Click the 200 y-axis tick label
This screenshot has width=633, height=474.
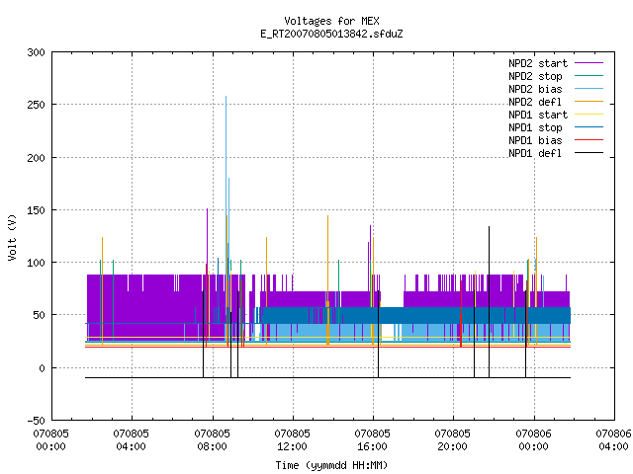pos(36,158)
